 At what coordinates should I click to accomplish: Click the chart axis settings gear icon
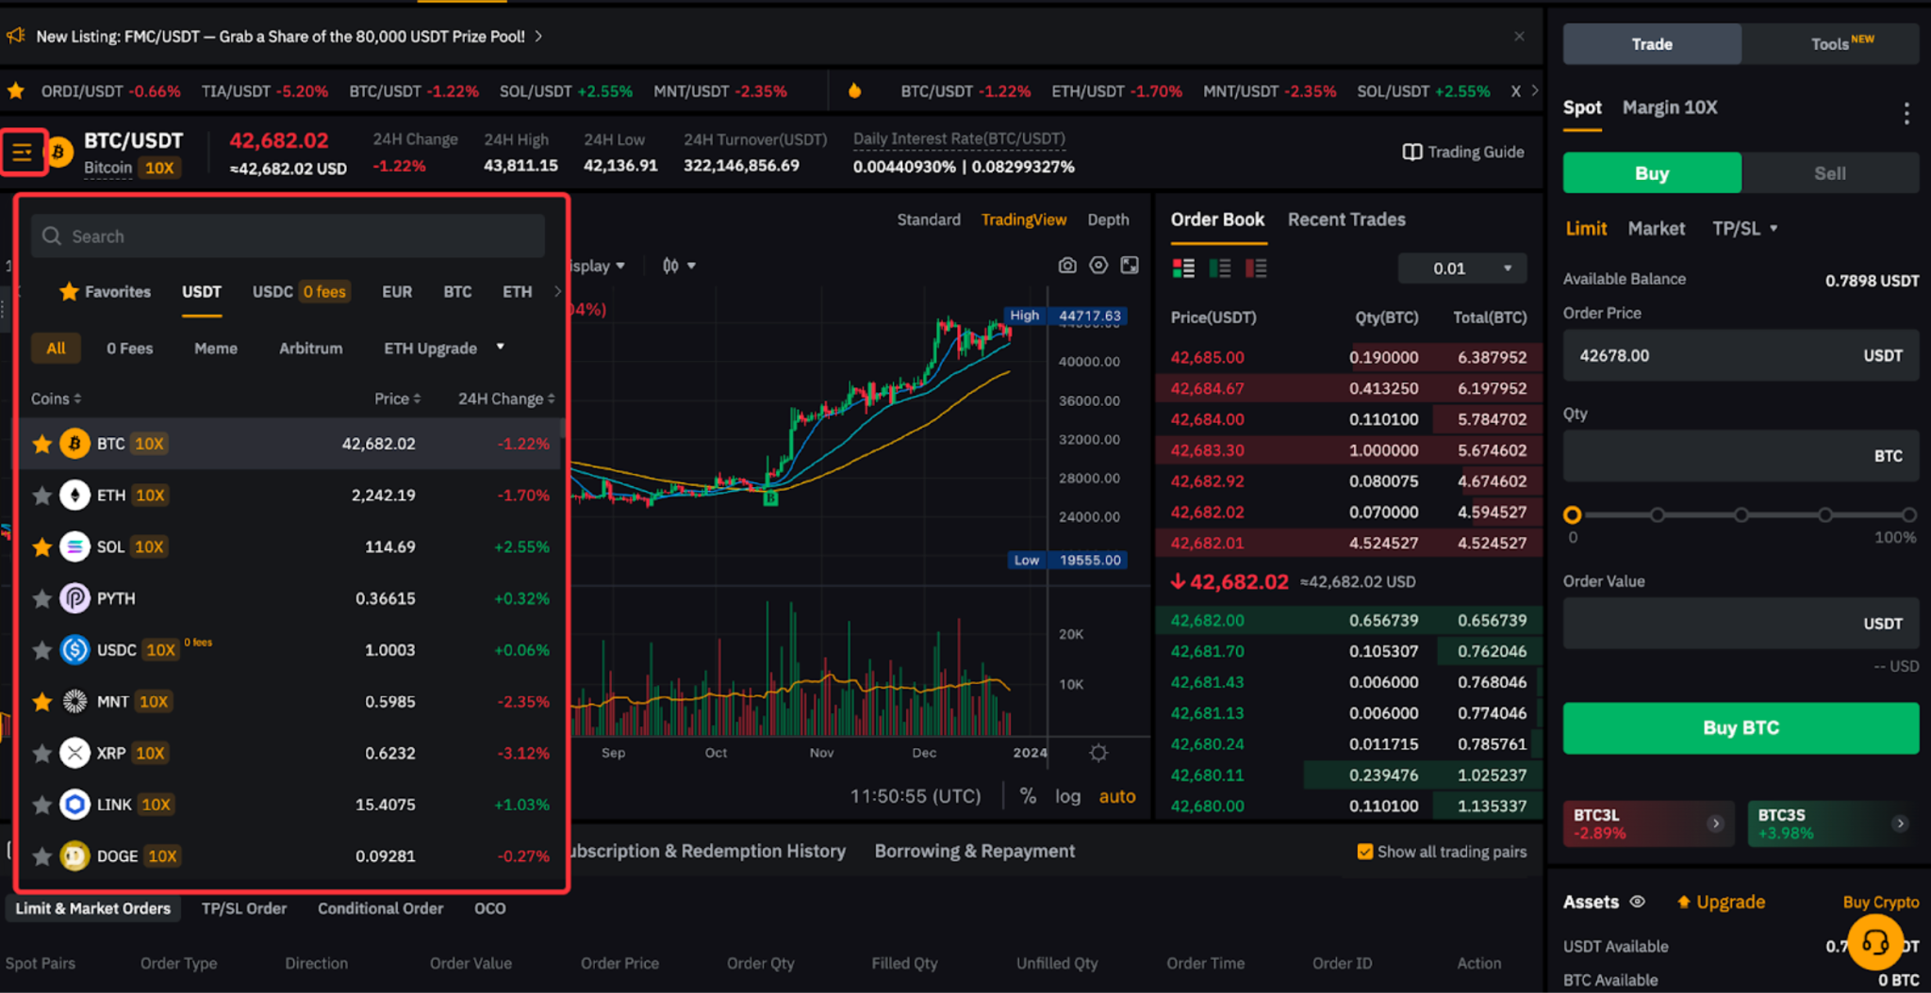tap(1098, 753)
